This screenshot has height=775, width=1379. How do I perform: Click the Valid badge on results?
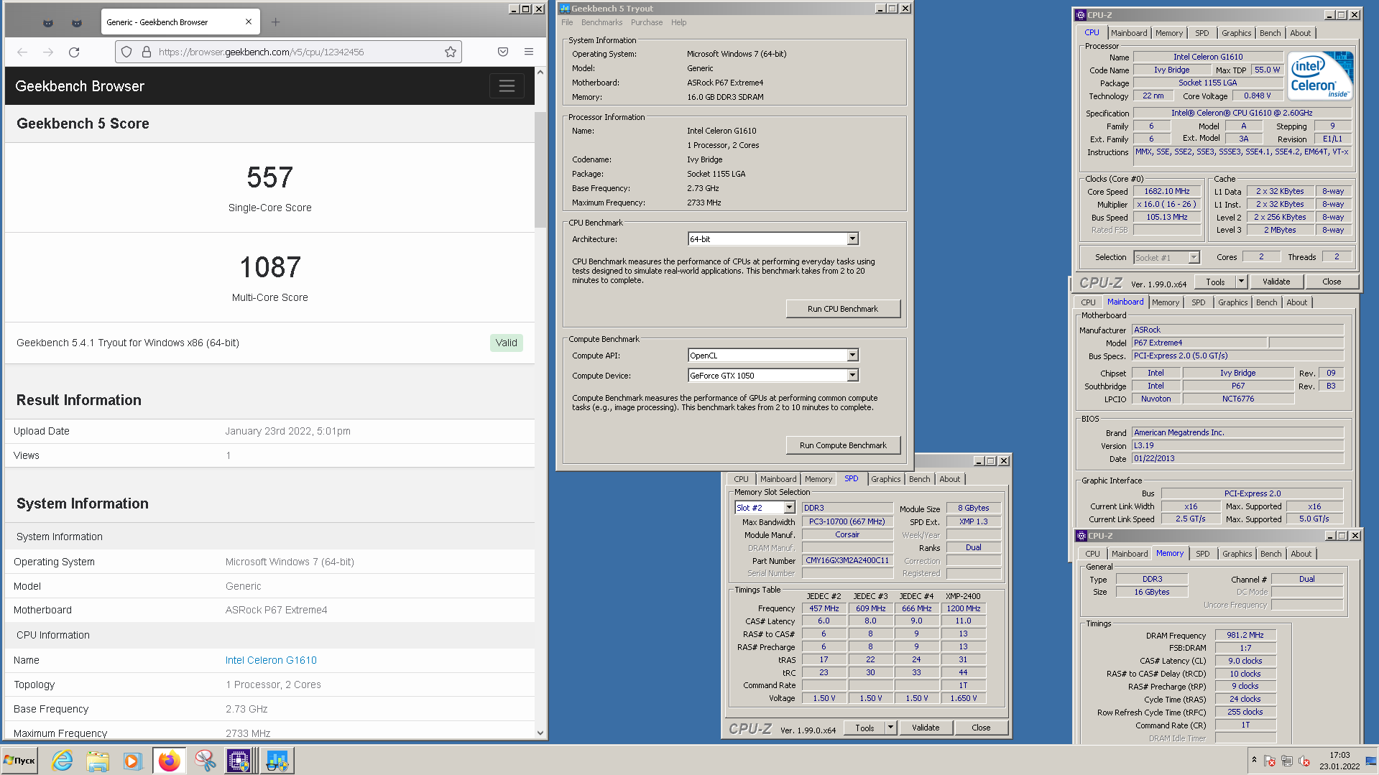click(x=507, y=343)
